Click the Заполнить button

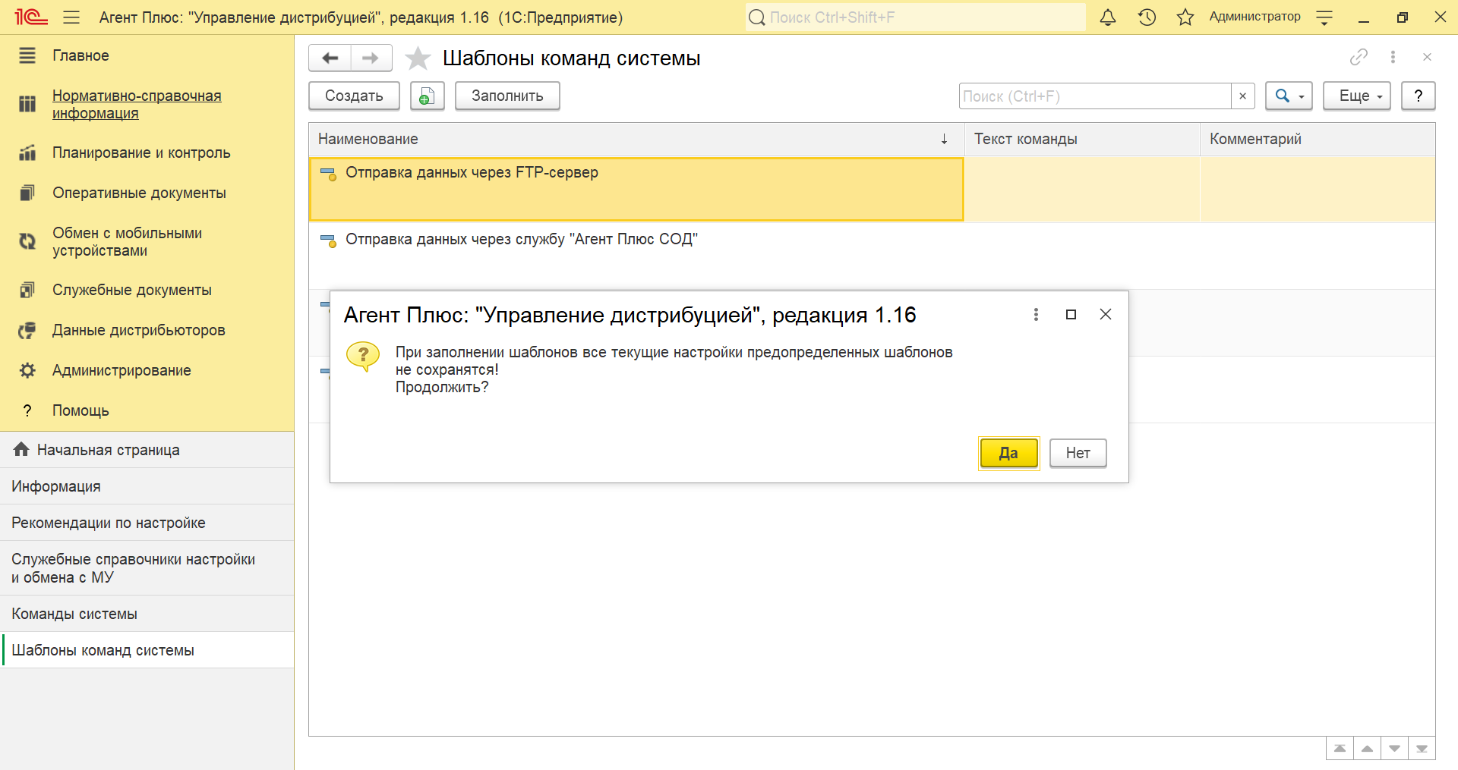507,96
